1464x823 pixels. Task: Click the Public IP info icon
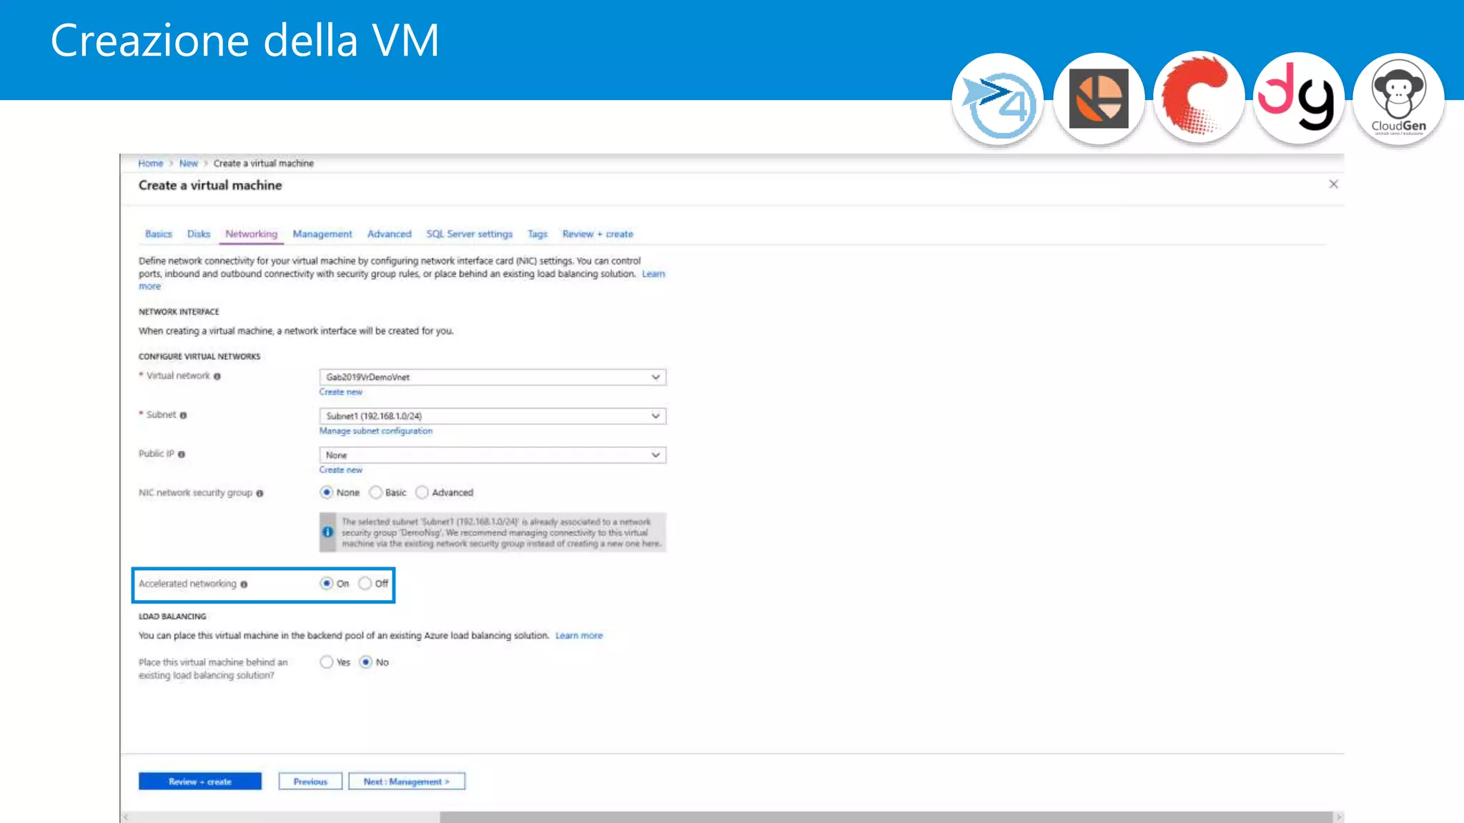[x=182, y=454]
